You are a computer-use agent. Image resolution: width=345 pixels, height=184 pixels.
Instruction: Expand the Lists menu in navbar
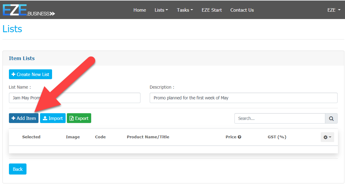[161, 10]
